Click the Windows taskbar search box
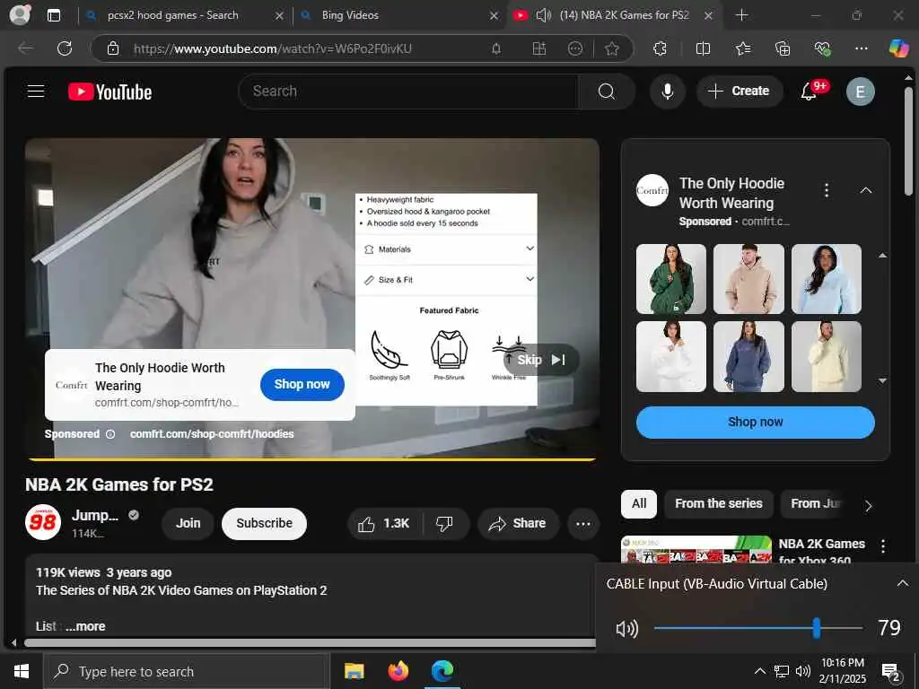Screen dimensions: 919x689 pyautogui.click(x=187, y=671)
